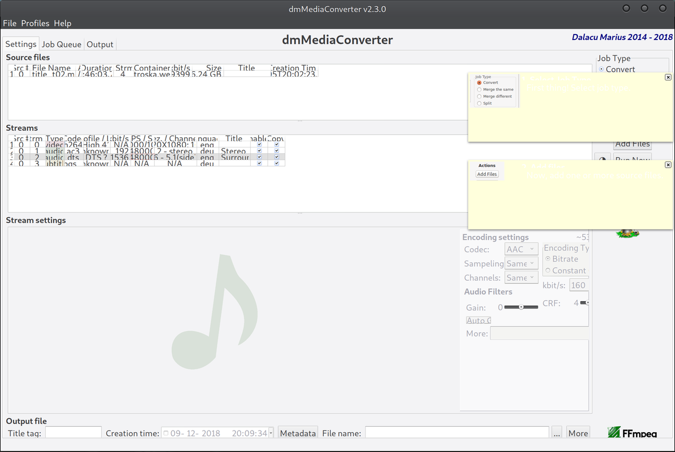Open the Sampeling Same dropdown
Screen dimensions: 675x452
(x=521, y=263)
